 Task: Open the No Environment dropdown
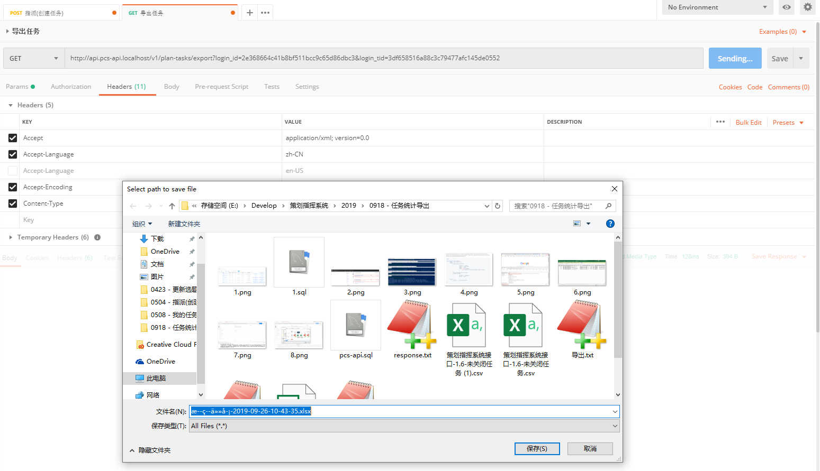[x=717, y=7]
